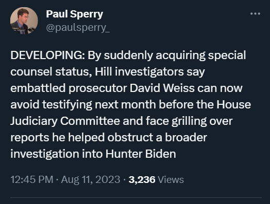This screenshot has width=270, height=204.
Task: View the 3,236 view count
Action: point(142,180)
